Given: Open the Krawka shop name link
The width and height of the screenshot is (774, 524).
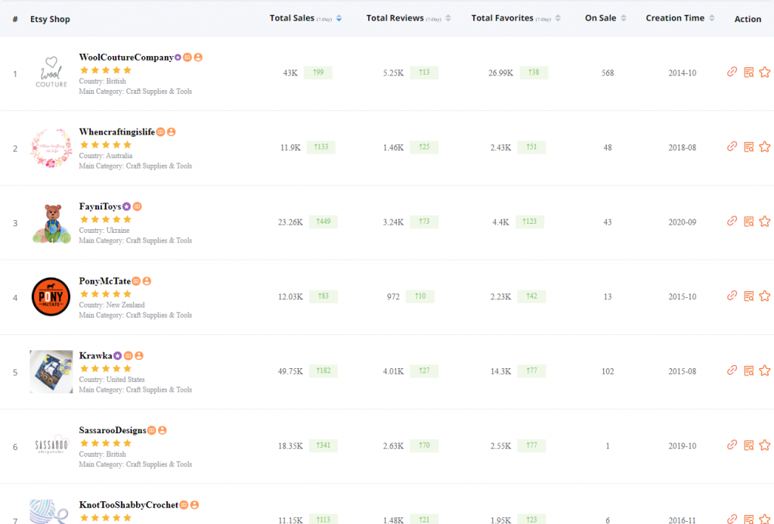Looking at the screenshot, I should tap(95, 355).
